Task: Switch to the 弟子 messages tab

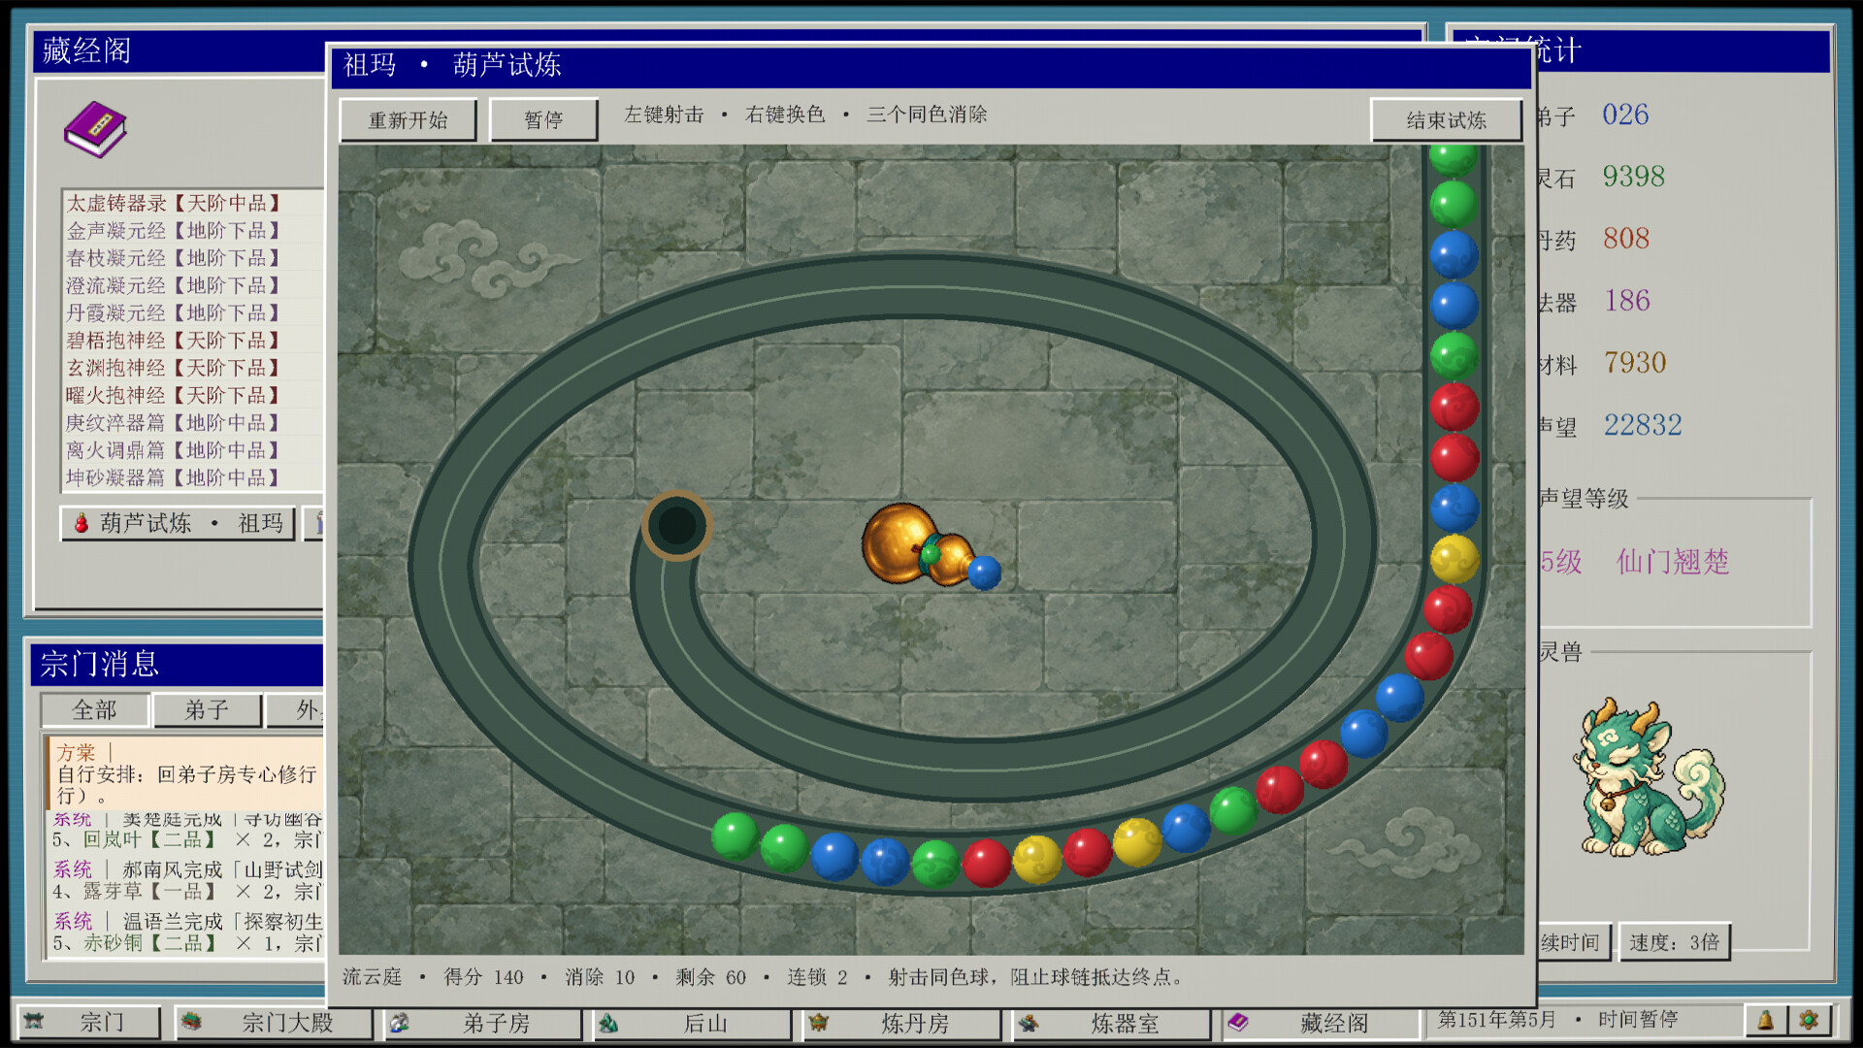Action: point(207,710)
